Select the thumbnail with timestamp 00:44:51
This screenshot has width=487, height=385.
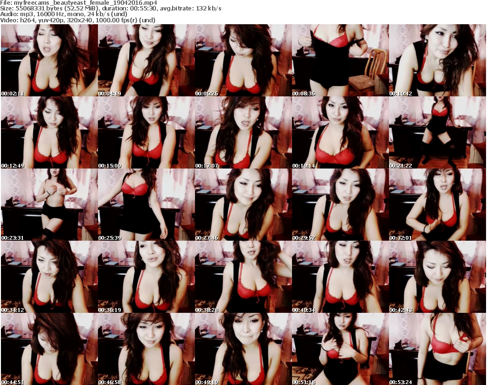(49, 349)
